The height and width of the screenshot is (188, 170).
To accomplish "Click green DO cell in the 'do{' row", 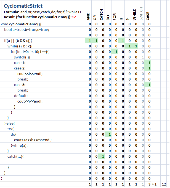I will (108, 135).
